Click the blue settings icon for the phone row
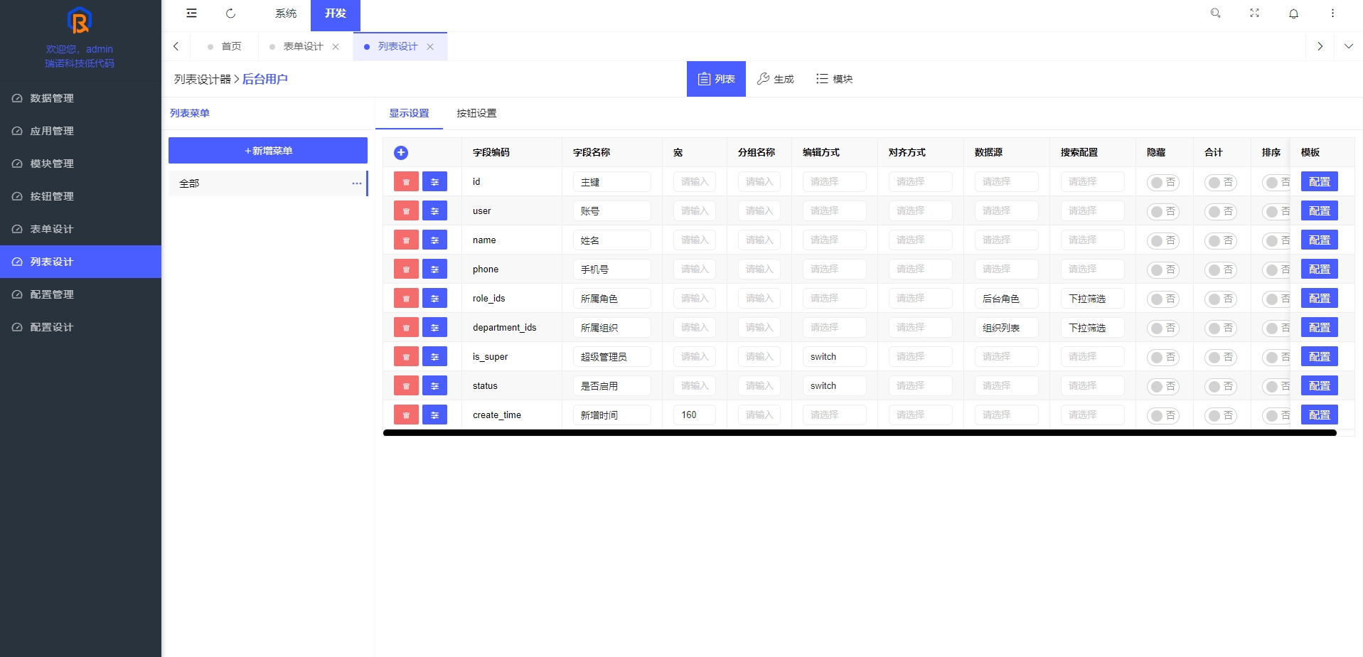The width and height of the screenshot is (1363, 657). [x=434, y=269]
